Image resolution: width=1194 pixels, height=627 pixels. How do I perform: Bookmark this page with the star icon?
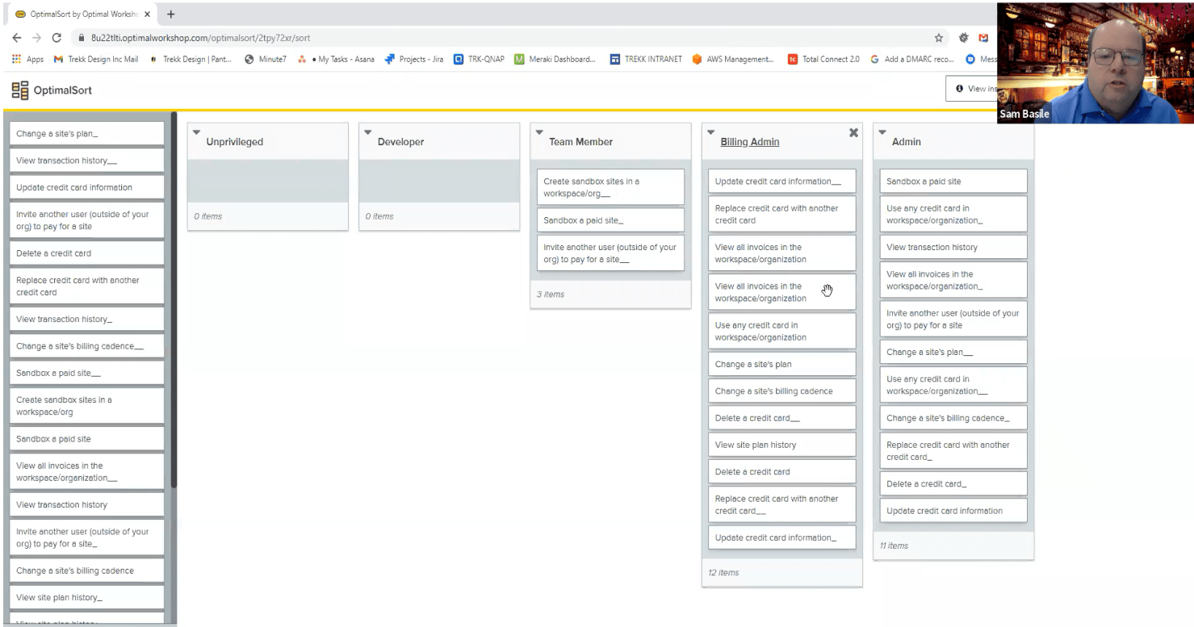tap(939, 38)
